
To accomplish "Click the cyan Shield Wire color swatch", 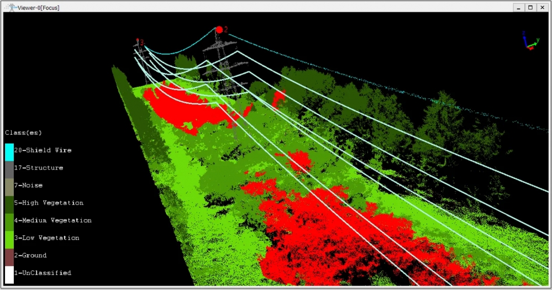I will pos(9,152).
